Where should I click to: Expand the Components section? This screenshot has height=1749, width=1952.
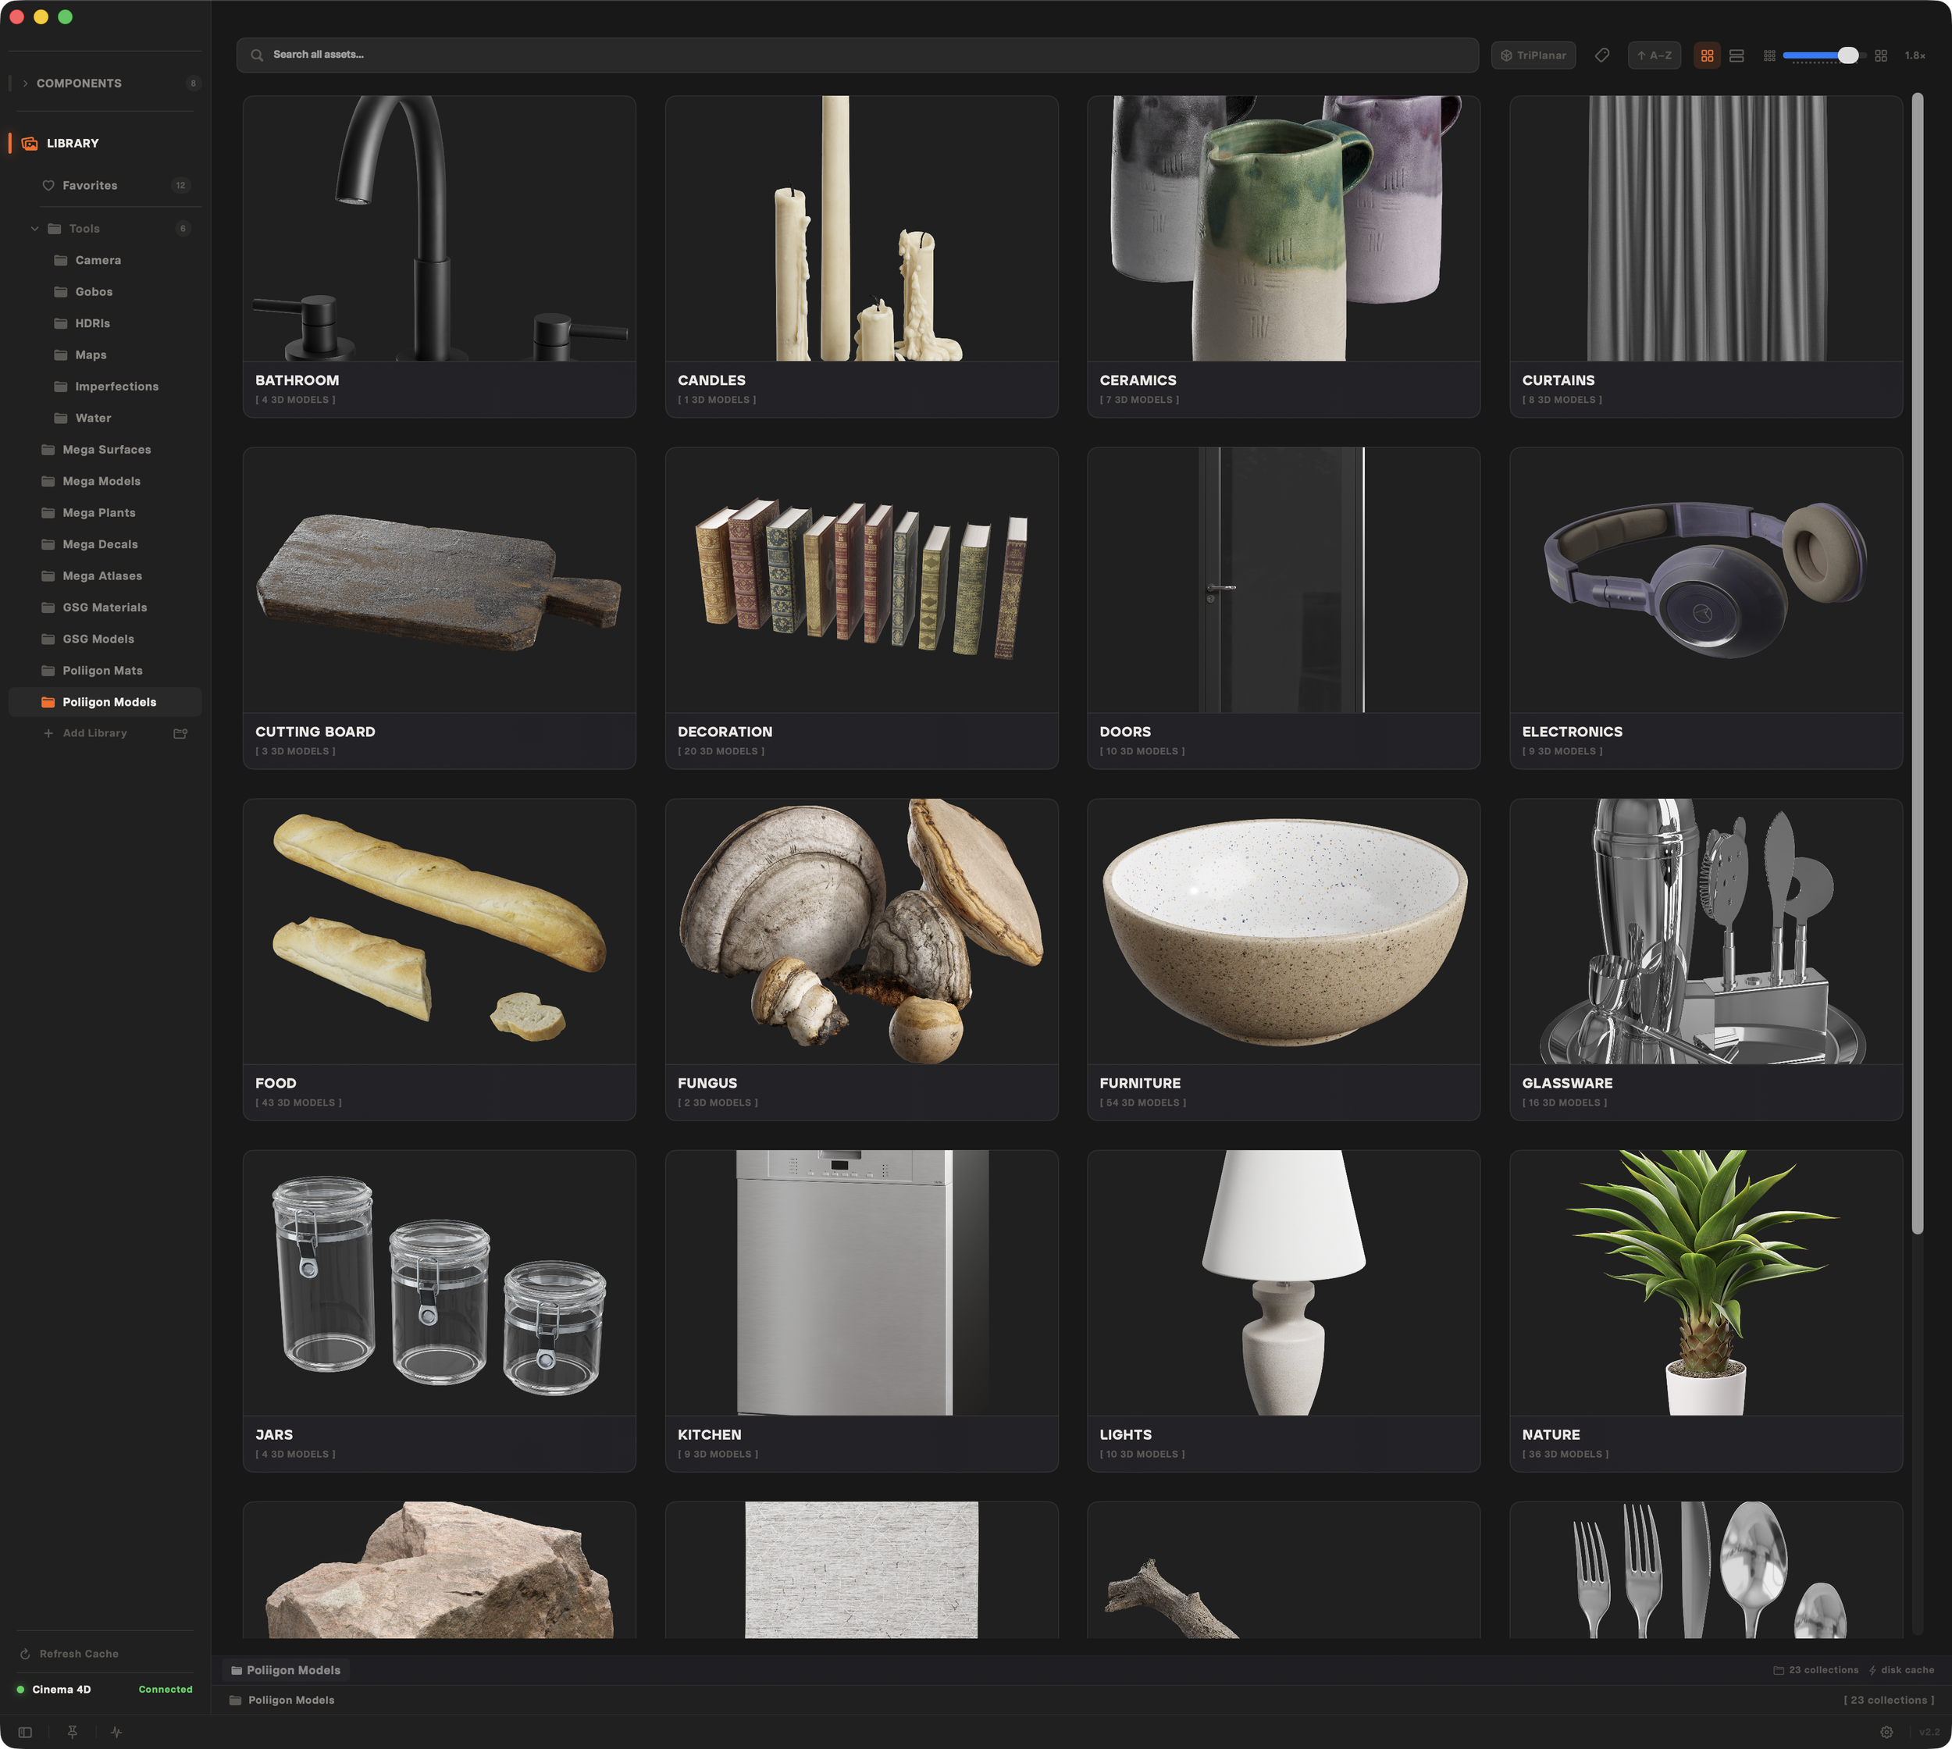tap(25, 84)
